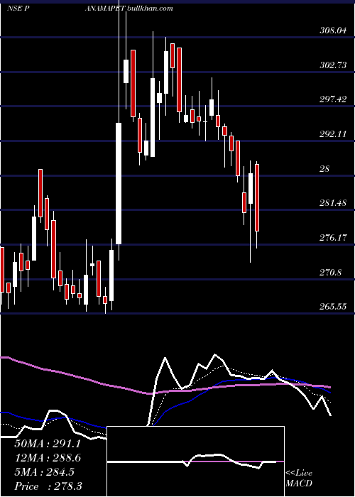Click the 281.48 price level label

click(x=332, y=203)
